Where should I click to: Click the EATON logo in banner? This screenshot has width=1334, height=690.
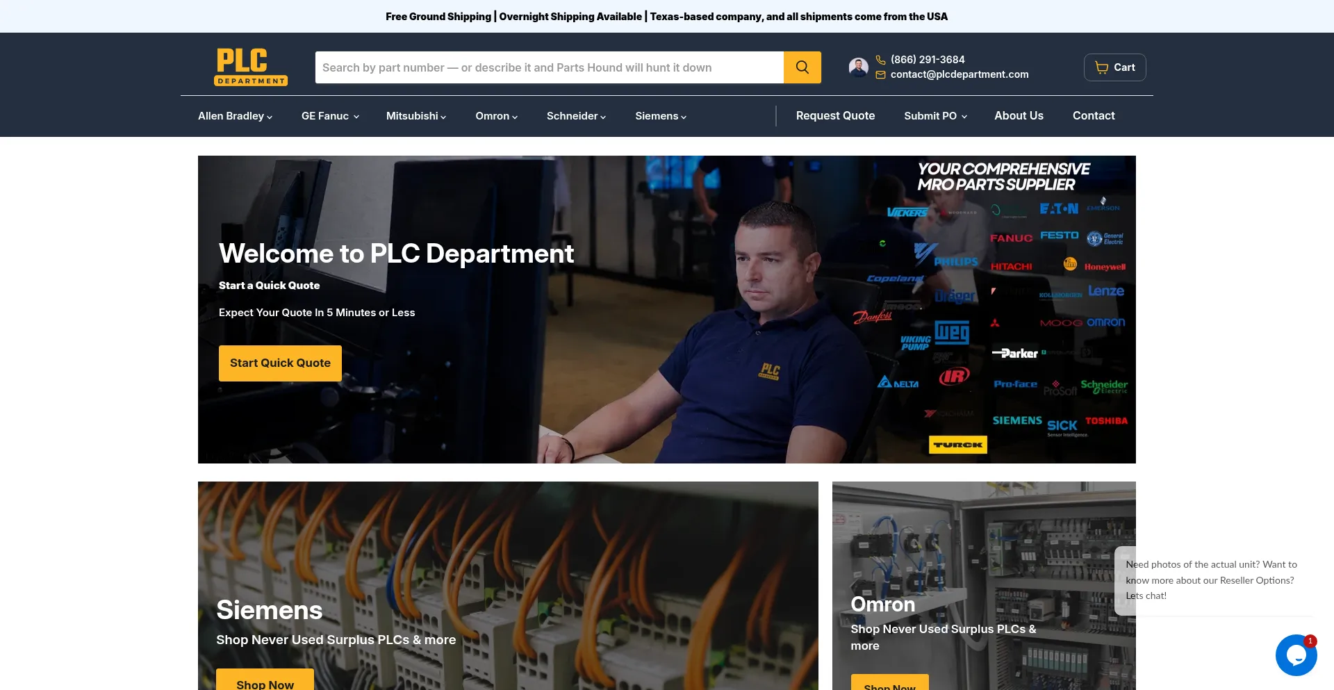[x=1059, y=208]
